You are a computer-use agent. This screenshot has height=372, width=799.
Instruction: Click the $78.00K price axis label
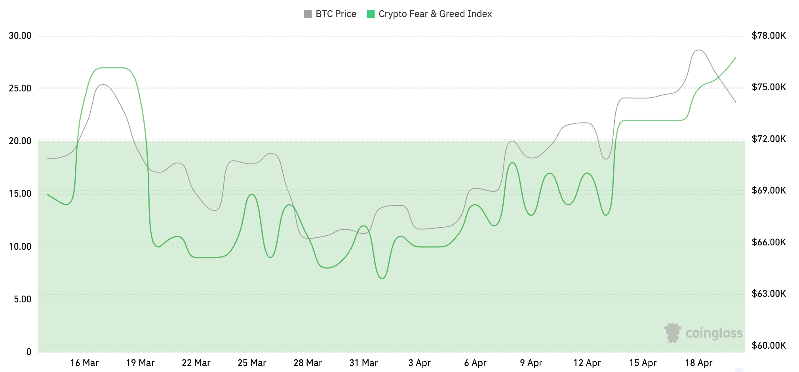[x=769, y=36]
